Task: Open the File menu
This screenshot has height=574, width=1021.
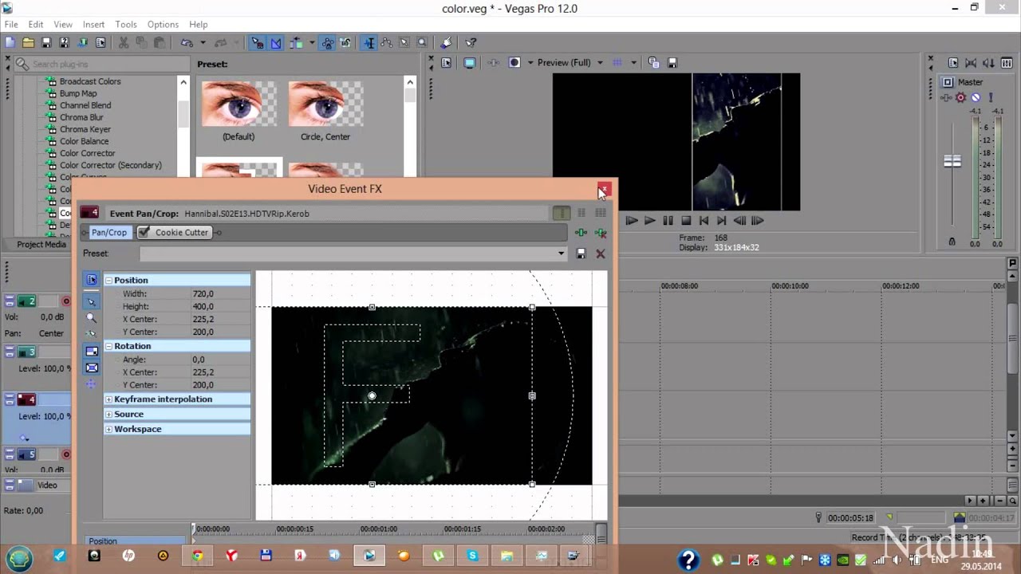Action: tap(11, 25)
